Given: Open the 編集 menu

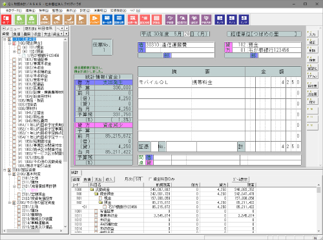Looking at the screenshot, I should coord(30,10).
